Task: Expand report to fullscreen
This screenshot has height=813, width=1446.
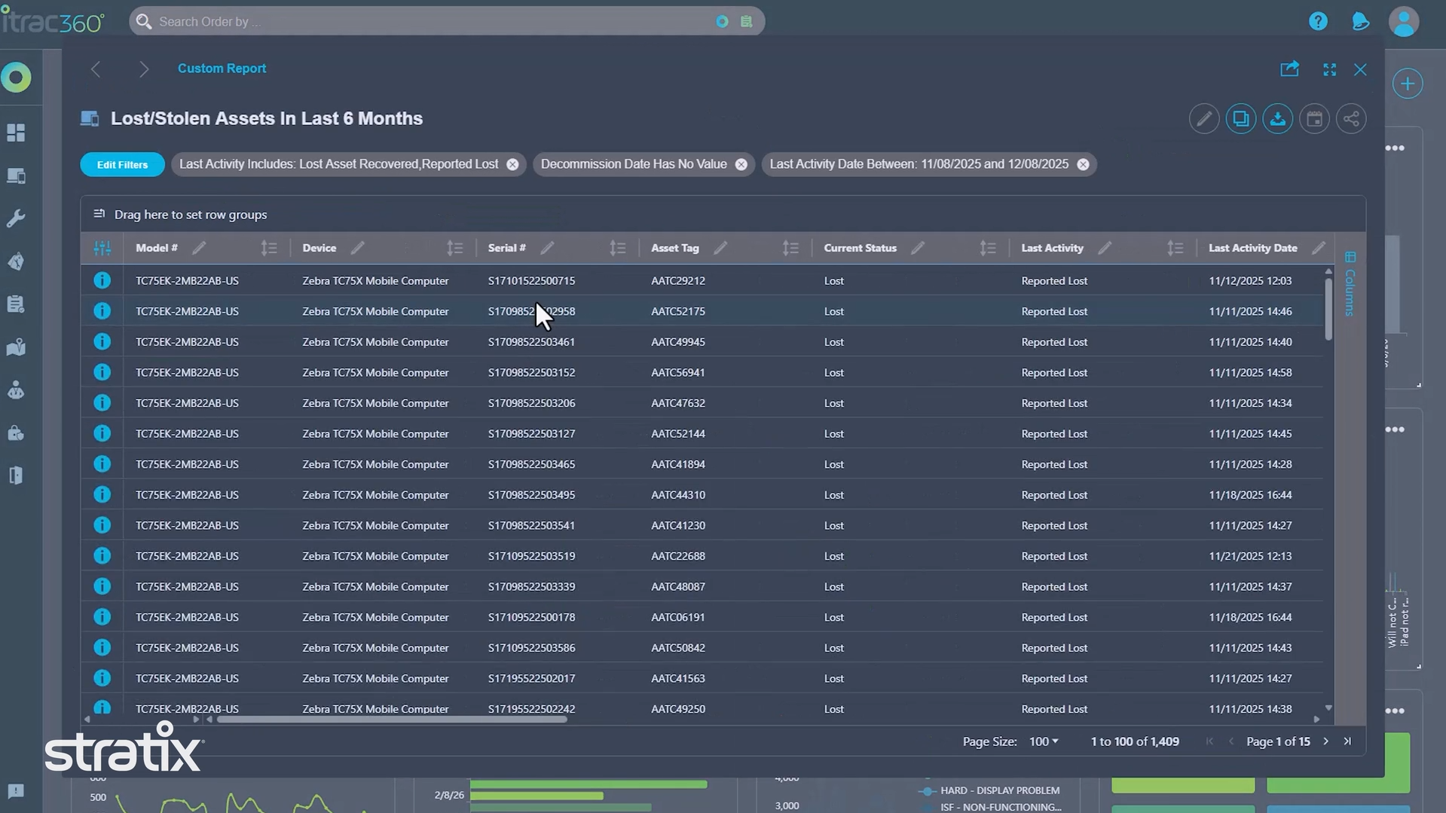Action: point(1329,69)
